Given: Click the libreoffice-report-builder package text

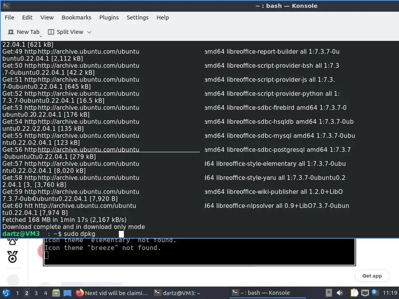Looking at the screenshot, I should click(262, 52).
